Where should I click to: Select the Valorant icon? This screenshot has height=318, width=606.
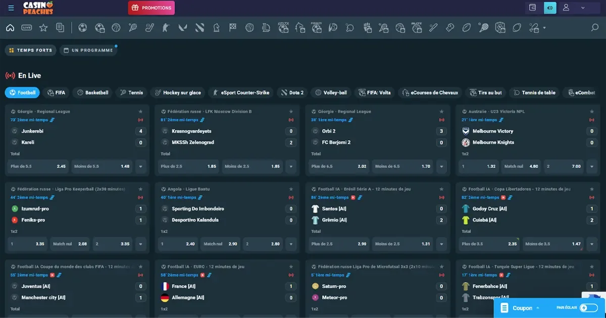click(183, 28)
